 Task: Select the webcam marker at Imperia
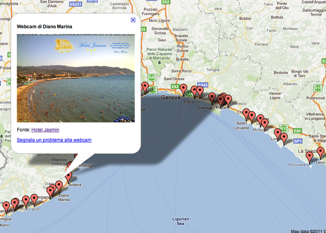(50, 192)
